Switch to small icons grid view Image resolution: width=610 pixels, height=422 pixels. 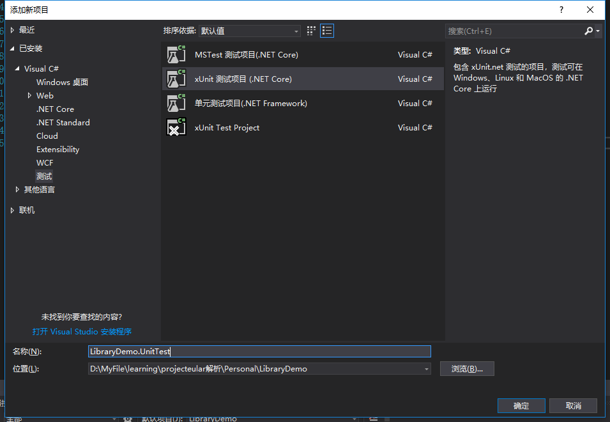click(311, 31)
